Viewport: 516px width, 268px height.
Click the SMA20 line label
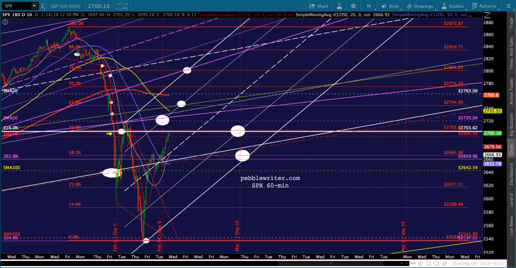[10, 91]
